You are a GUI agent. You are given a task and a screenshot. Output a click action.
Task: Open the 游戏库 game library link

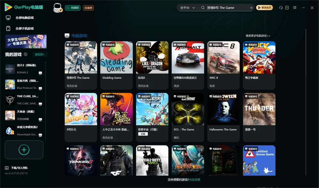[x=40, y=55]
